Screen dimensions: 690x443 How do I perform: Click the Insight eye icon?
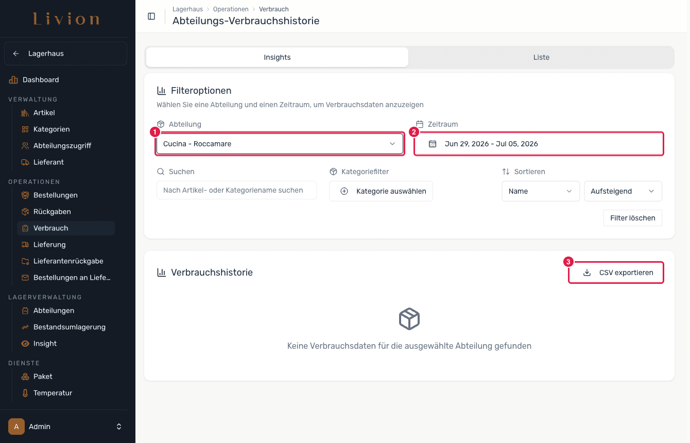[x=25, y=344]
